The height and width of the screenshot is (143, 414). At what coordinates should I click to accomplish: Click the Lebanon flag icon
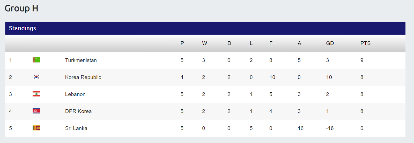tap(36, 94)
